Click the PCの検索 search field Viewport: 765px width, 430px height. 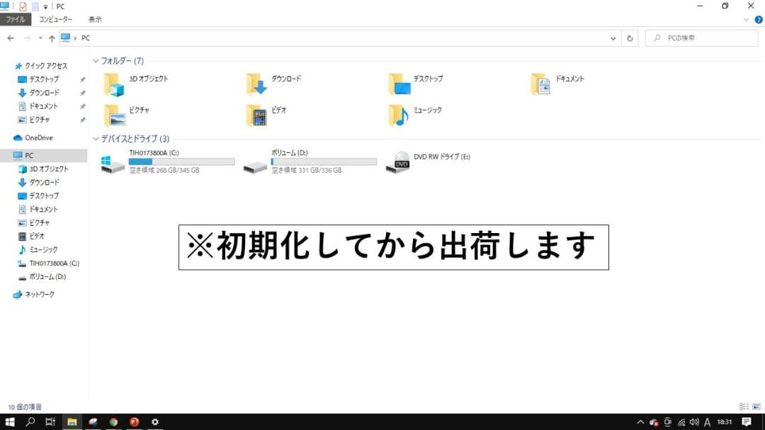pos(701,38)
